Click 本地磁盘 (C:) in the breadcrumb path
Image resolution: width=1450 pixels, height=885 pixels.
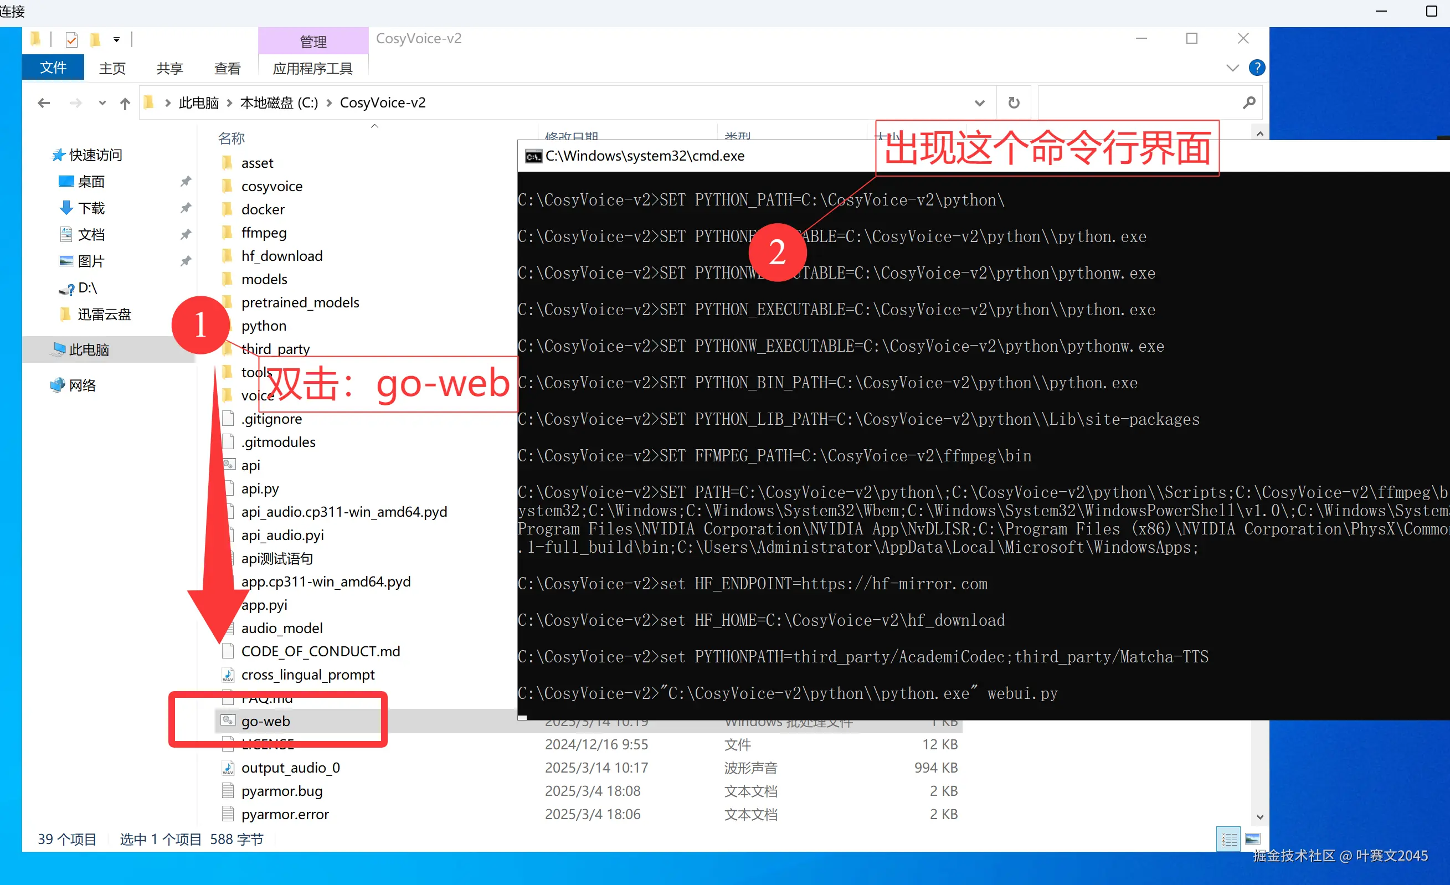pyautogui.click(x=279, y=103)
